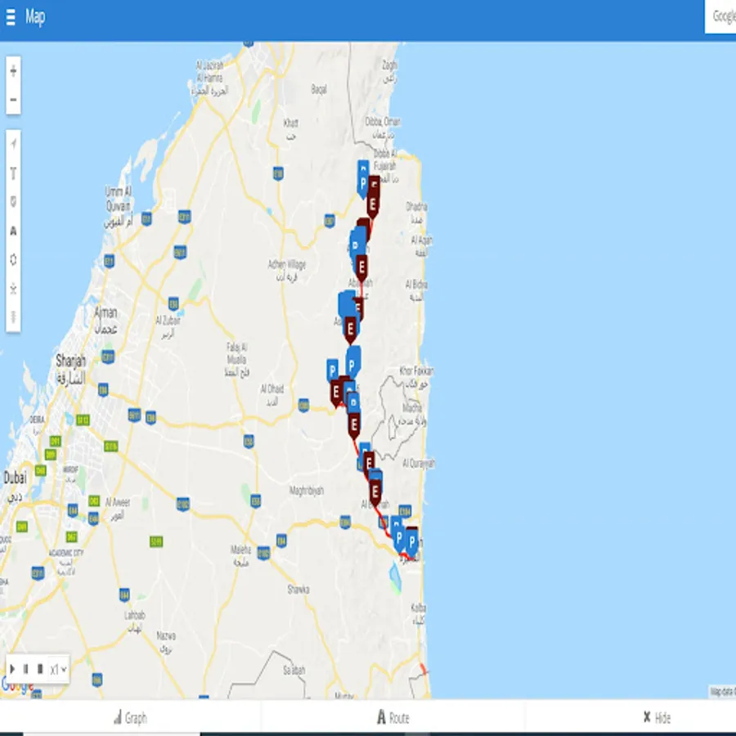736x736 pixels.
Task: Select the bold A road tool
Action: point(13,231)
